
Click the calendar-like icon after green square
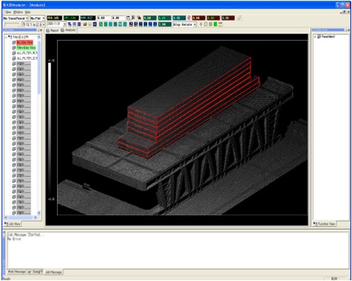click(220, 24)
